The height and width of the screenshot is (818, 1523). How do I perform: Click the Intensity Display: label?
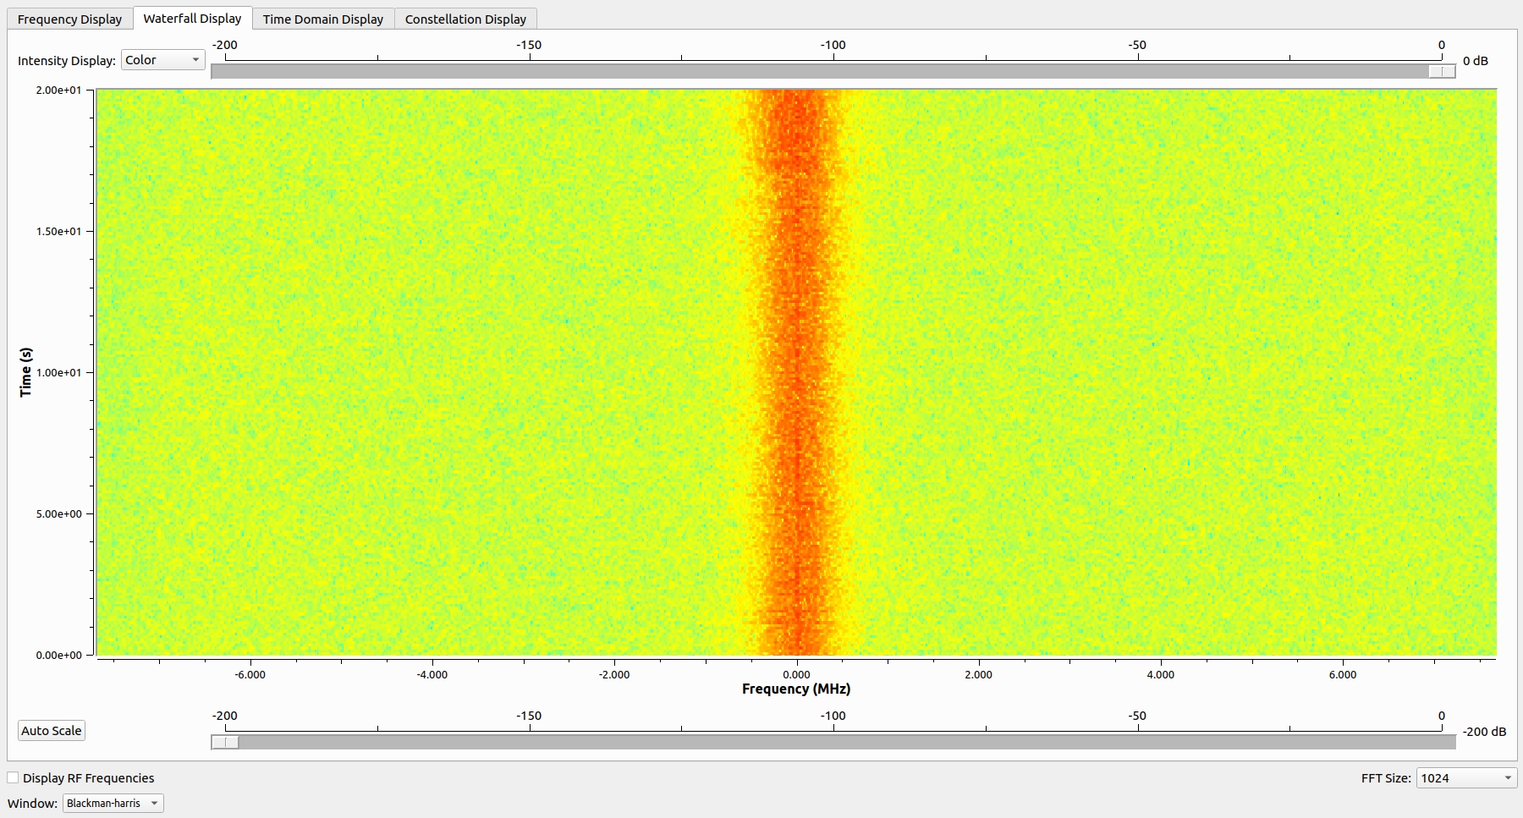(x=67, y=61)
